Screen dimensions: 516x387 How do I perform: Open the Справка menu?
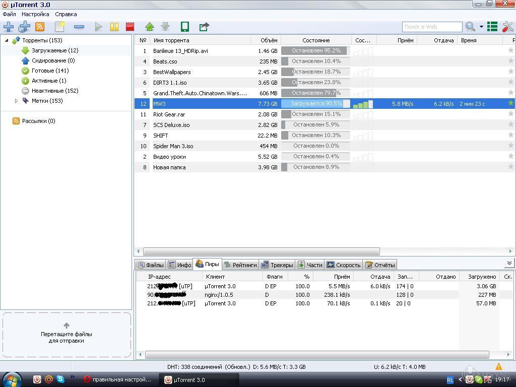click(66, 14)
